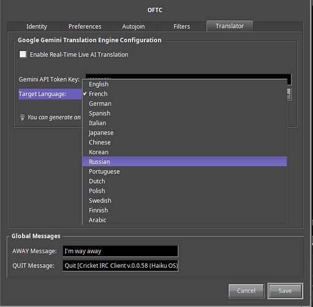Choose Polish in the language menu
This screenshot has height=307, width=313.
pos(184,191)
